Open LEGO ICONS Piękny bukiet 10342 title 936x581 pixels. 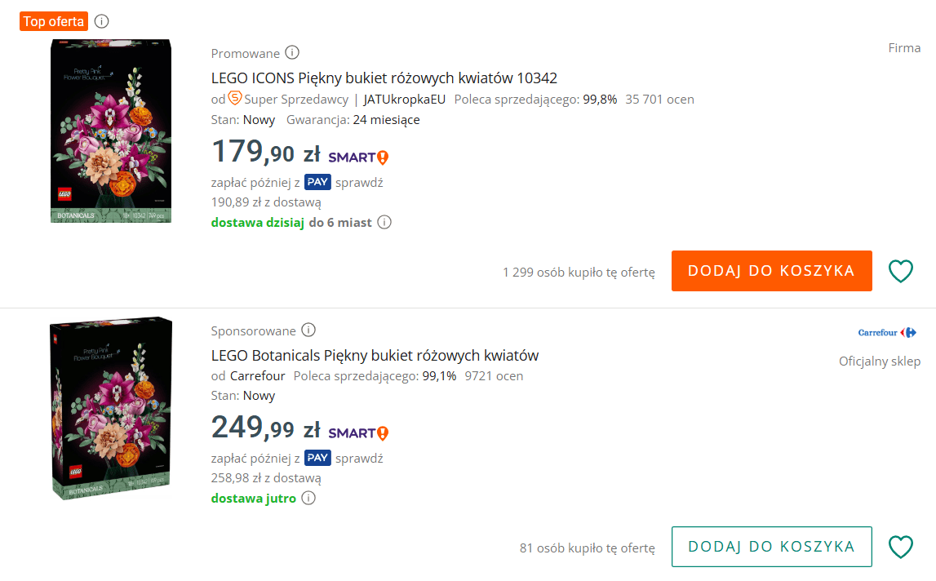click(x=384, y=78)
